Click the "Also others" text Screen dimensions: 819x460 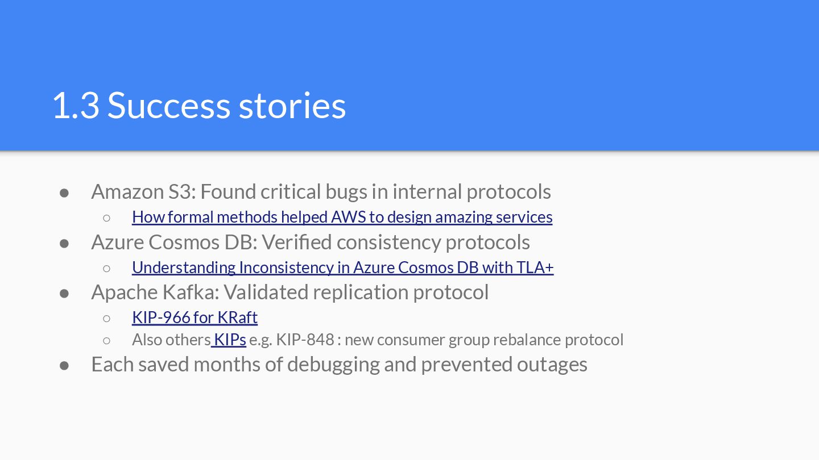(171, 340)
